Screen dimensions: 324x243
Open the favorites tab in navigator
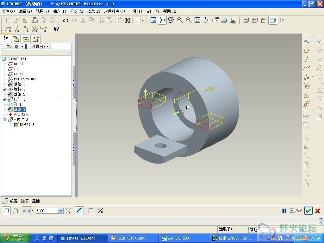click(26, 39)
